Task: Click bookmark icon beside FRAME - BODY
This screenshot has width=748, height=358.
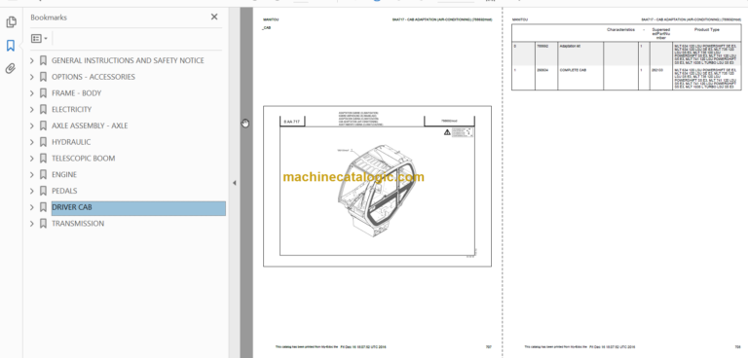Action: point(43,93)
